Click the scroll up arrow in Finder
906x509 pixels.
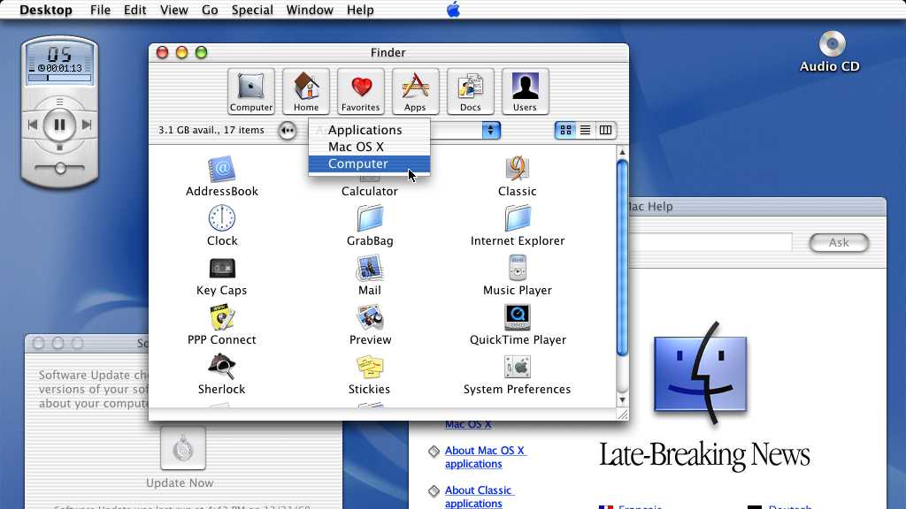(622, 152)
